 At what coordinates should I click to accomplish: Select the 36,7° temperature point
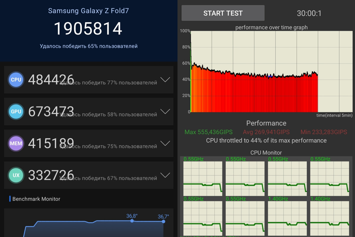pos(163,221)
